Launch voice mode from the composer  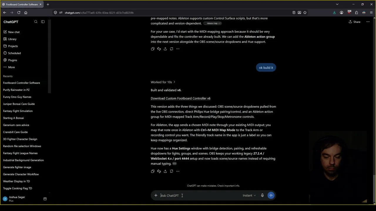pos(271,195)
